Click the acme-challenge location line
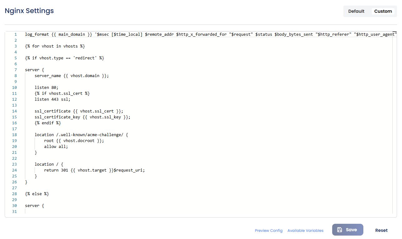Screen dimensions: 402x239 coord(81,135)
